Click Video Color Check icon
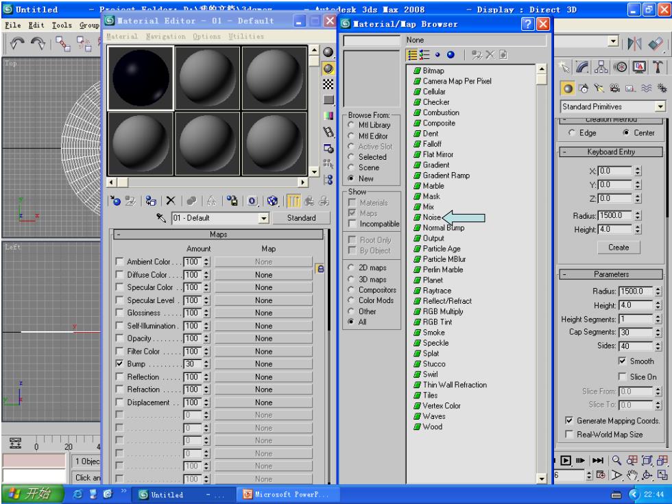Screen dimensions: 672x504 328,116
